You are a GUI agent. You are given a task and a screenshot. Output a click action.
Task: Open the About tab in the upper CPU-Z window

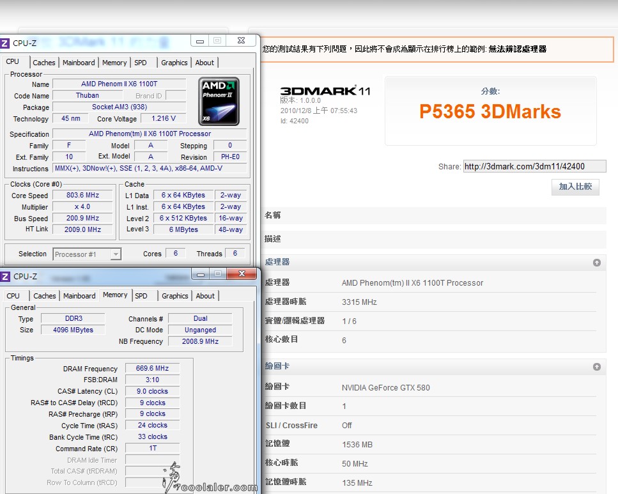pyautogui.click(x=205, y=63)
